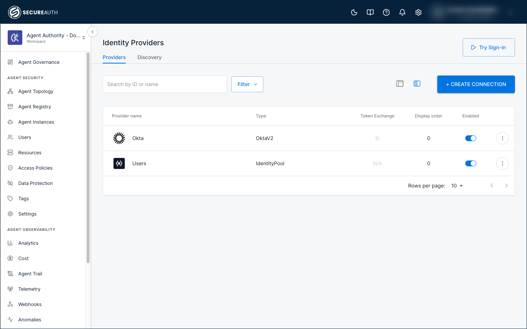Select the Discovery tab

(149, 57)
